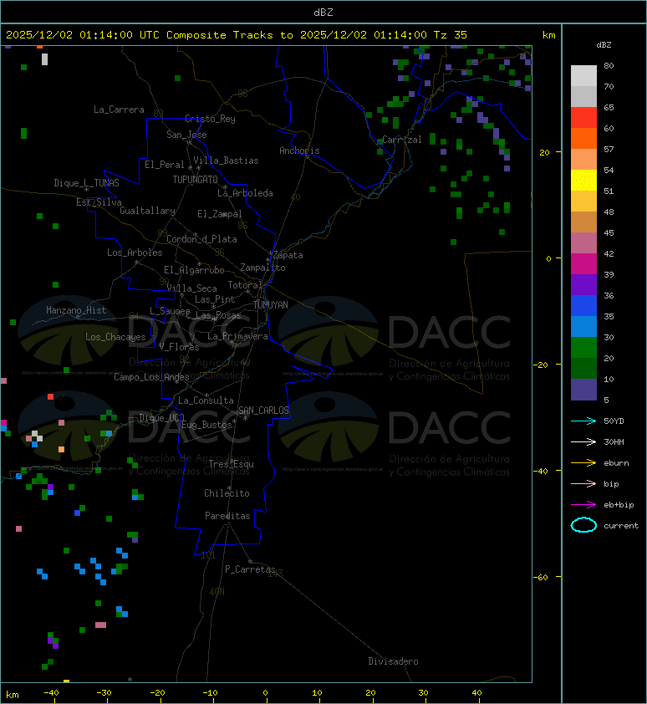Click the -20 tick on vertical km axis

point(541,365)
